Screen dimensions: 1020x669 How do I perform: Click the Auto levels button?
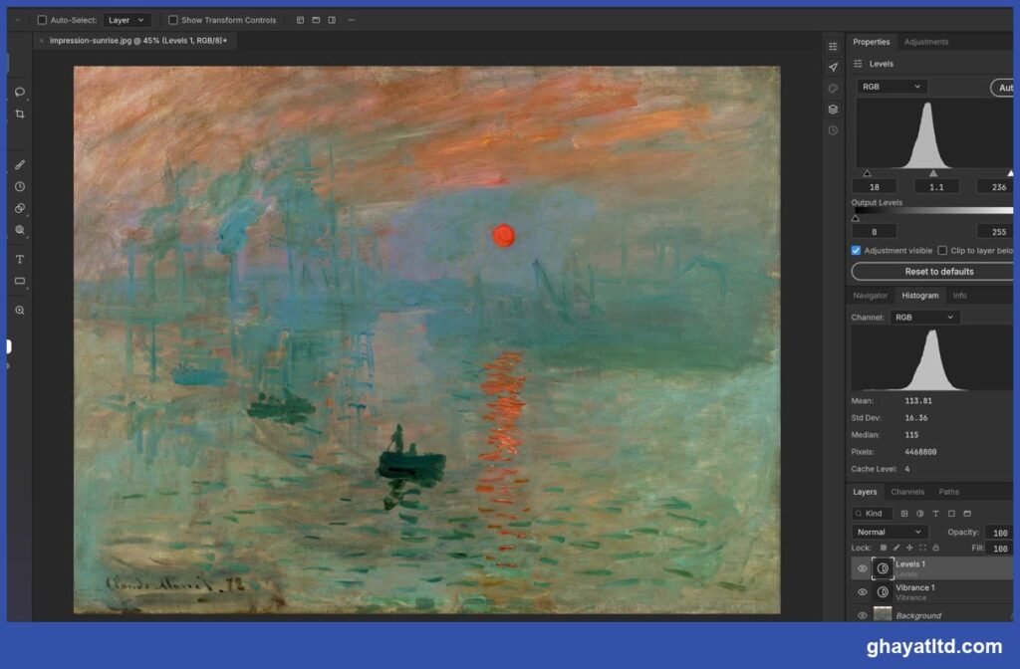click(1003, 88)
